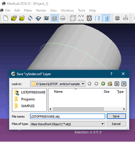Screen dimensions: 135x142
Task: Switch to Detail View icon
Action: pos(124,84)
